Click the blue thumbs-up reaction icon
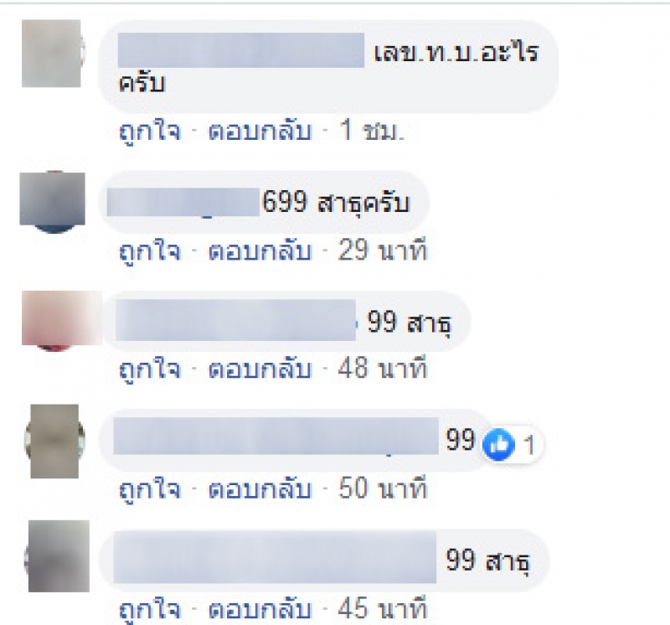Screen dimensions: 670x625 coord(498,445)
